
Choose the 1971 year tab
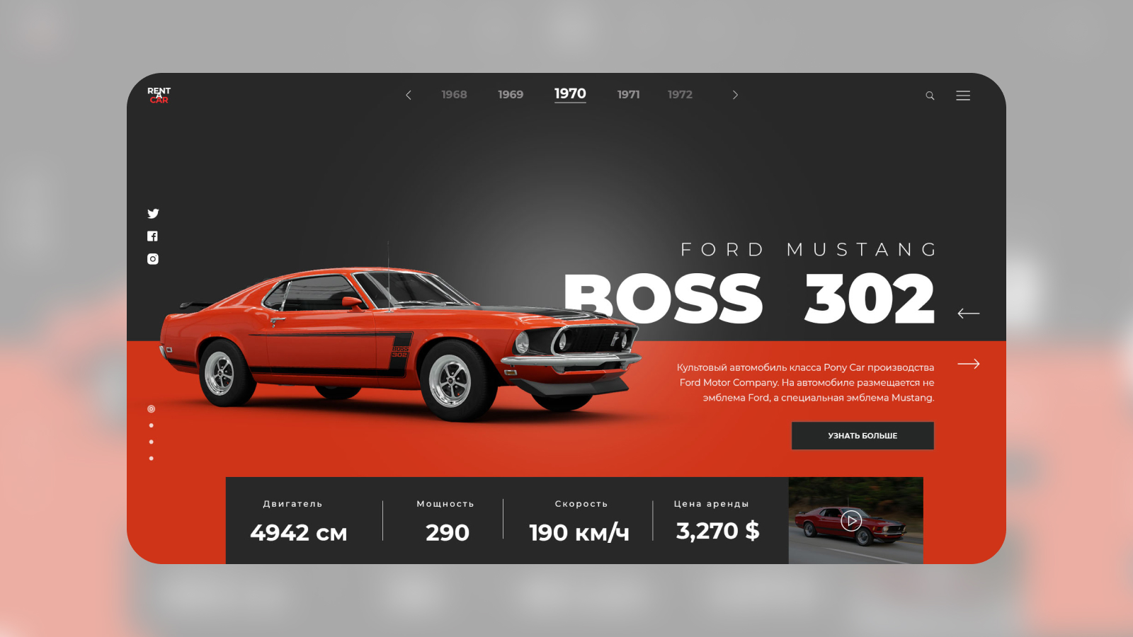[628, 95]
